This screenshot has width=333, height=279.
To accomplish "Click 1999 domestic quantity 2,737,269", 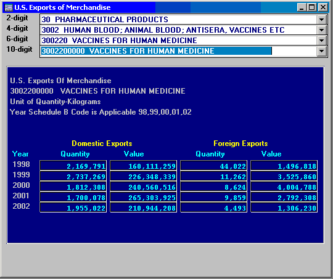I will pos(73,176).
